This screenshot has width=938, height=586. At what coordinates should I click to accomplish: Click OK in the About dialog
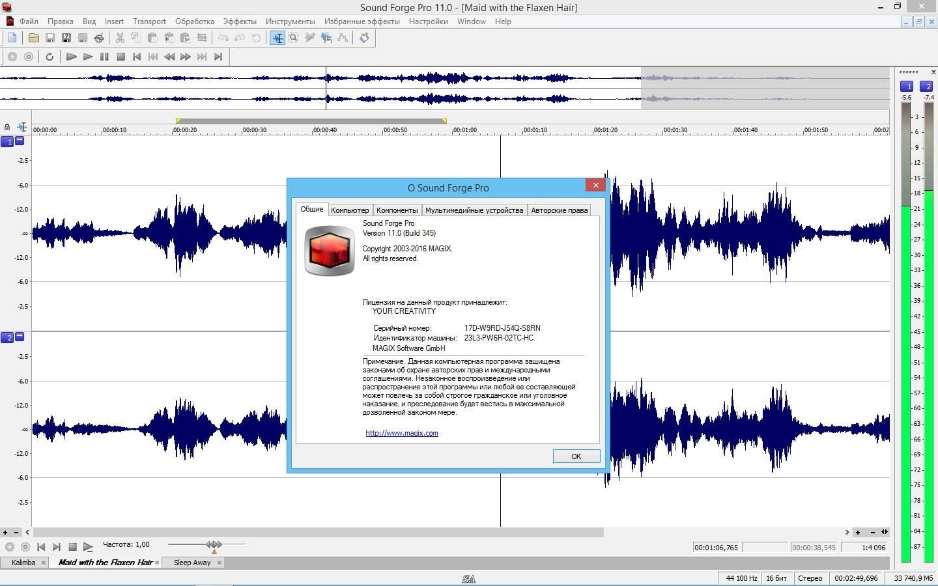pos(576,456)
